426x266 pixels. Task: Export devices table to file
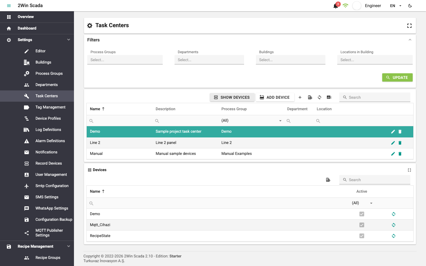pyautogui.click(x=328, y=180)
